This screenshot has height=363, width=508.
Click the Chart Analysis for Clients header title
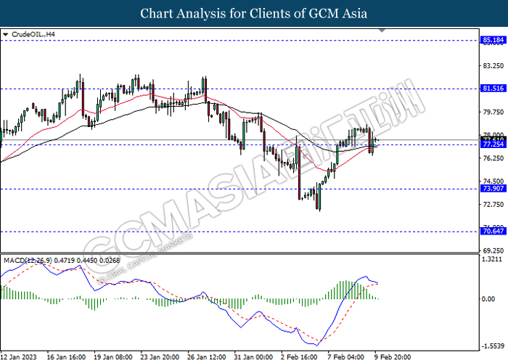coord(254,14)
